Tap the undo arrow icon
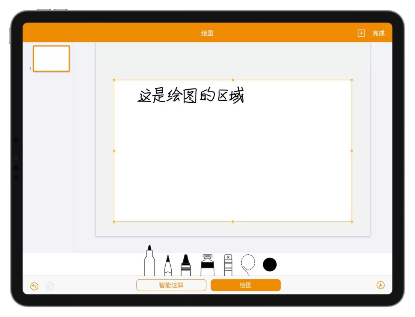The height and width of the screenshot is (317, 415). pyautogui.click(x=35, y=286)
